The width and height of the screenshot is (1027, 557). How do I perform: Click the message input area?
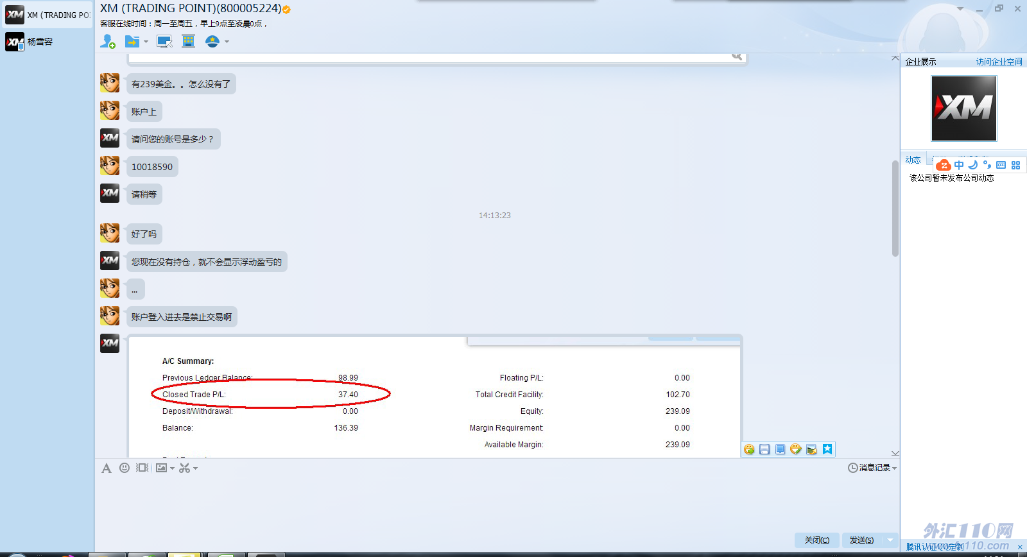click(x=497, y=504)
